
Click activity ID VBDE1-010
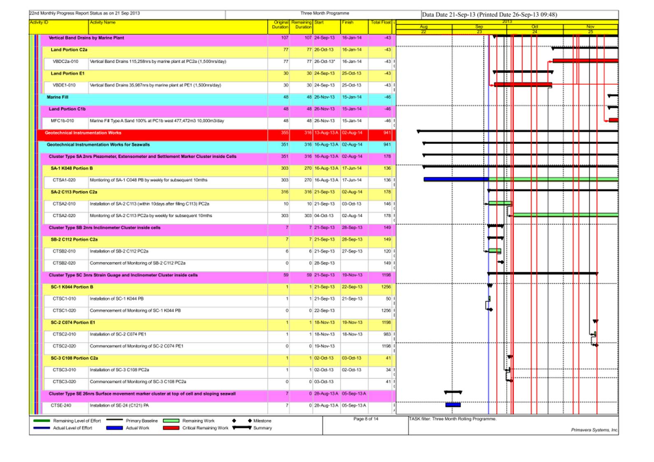point(64,86)
